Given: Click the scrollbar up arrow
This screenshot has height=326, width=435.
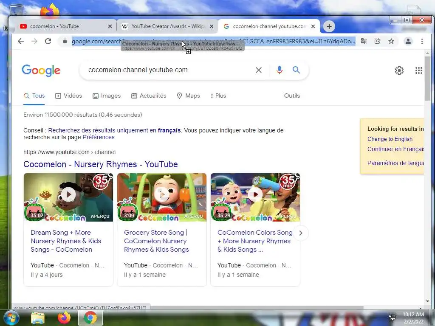Looking at the screenshot, I should coord(427,53).
